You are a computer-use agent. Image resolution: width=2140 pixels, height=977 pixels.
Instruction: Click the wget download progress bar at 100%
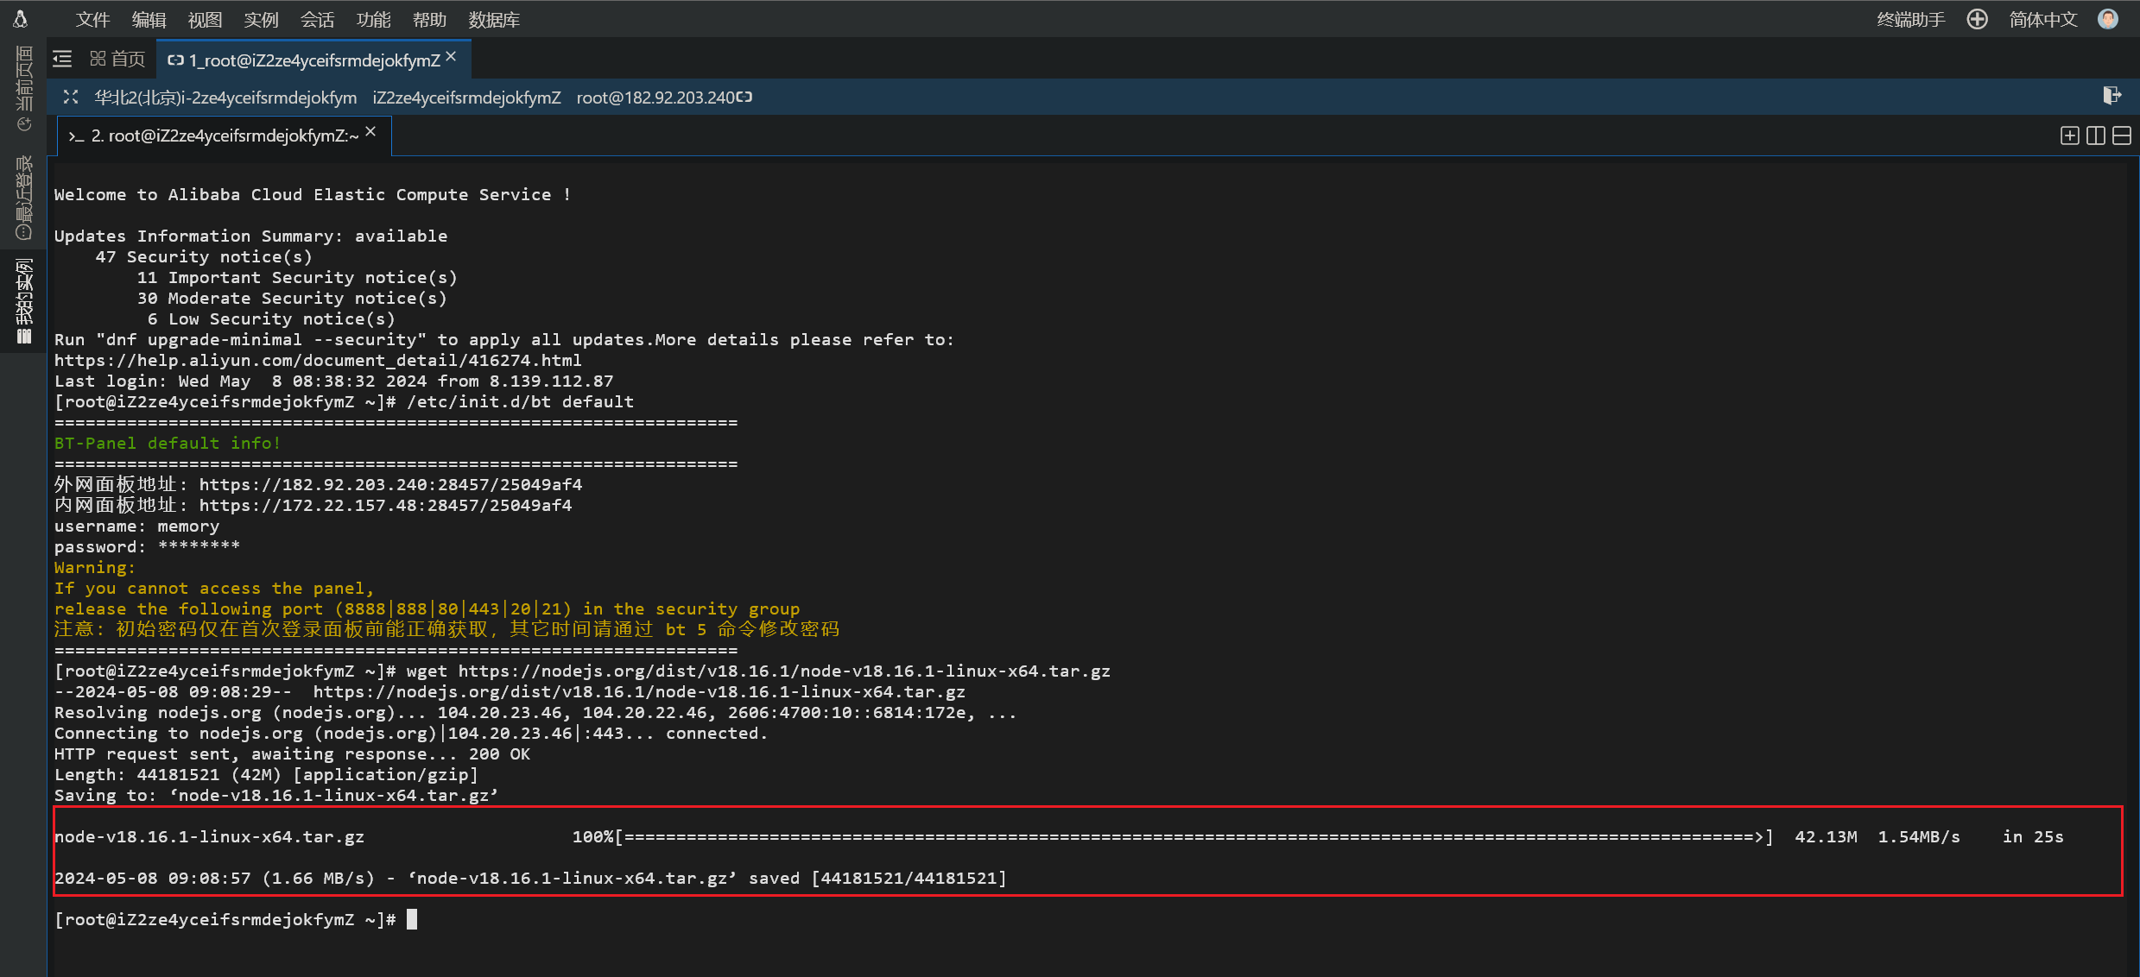tap(1193, 837)
